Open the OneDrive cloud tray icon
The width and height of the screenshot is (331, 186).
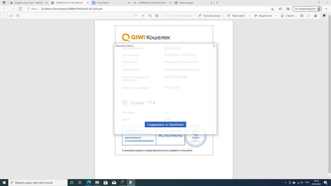(294, 182)
